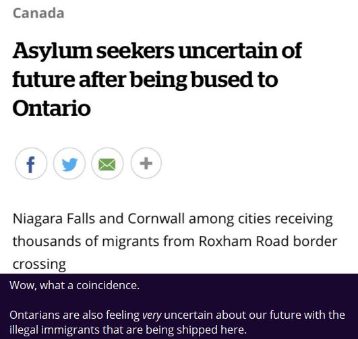Click "future after being bused to" headline line

tap(145, 80)
